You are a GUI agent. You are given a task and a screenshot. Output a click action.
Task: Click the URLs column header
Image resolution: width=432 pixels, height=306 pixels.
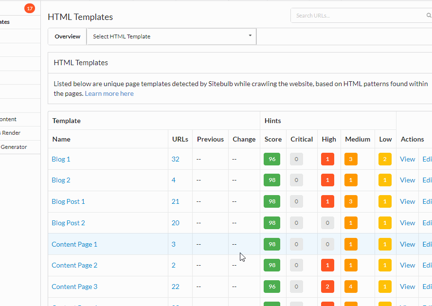pyautogui.click(x=180, y=139)
